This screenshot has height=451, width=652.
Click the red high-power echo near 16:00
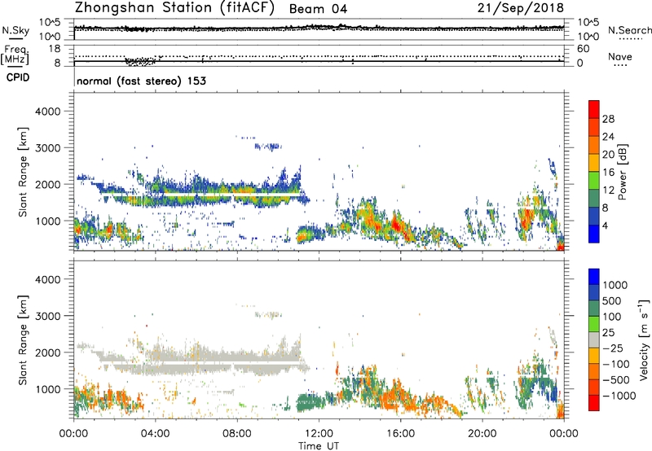(x=394, y=226)
